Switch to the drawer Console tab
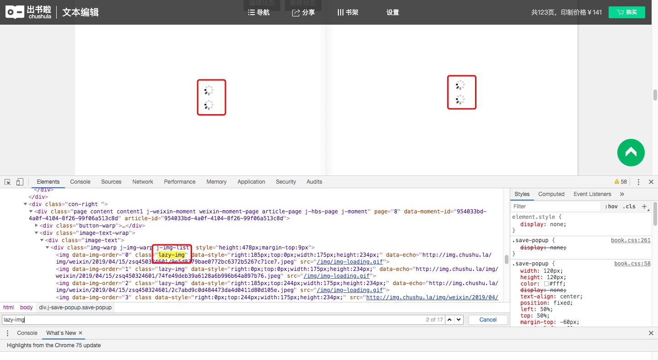The image size is (658, 360). [x=27, y=333]
